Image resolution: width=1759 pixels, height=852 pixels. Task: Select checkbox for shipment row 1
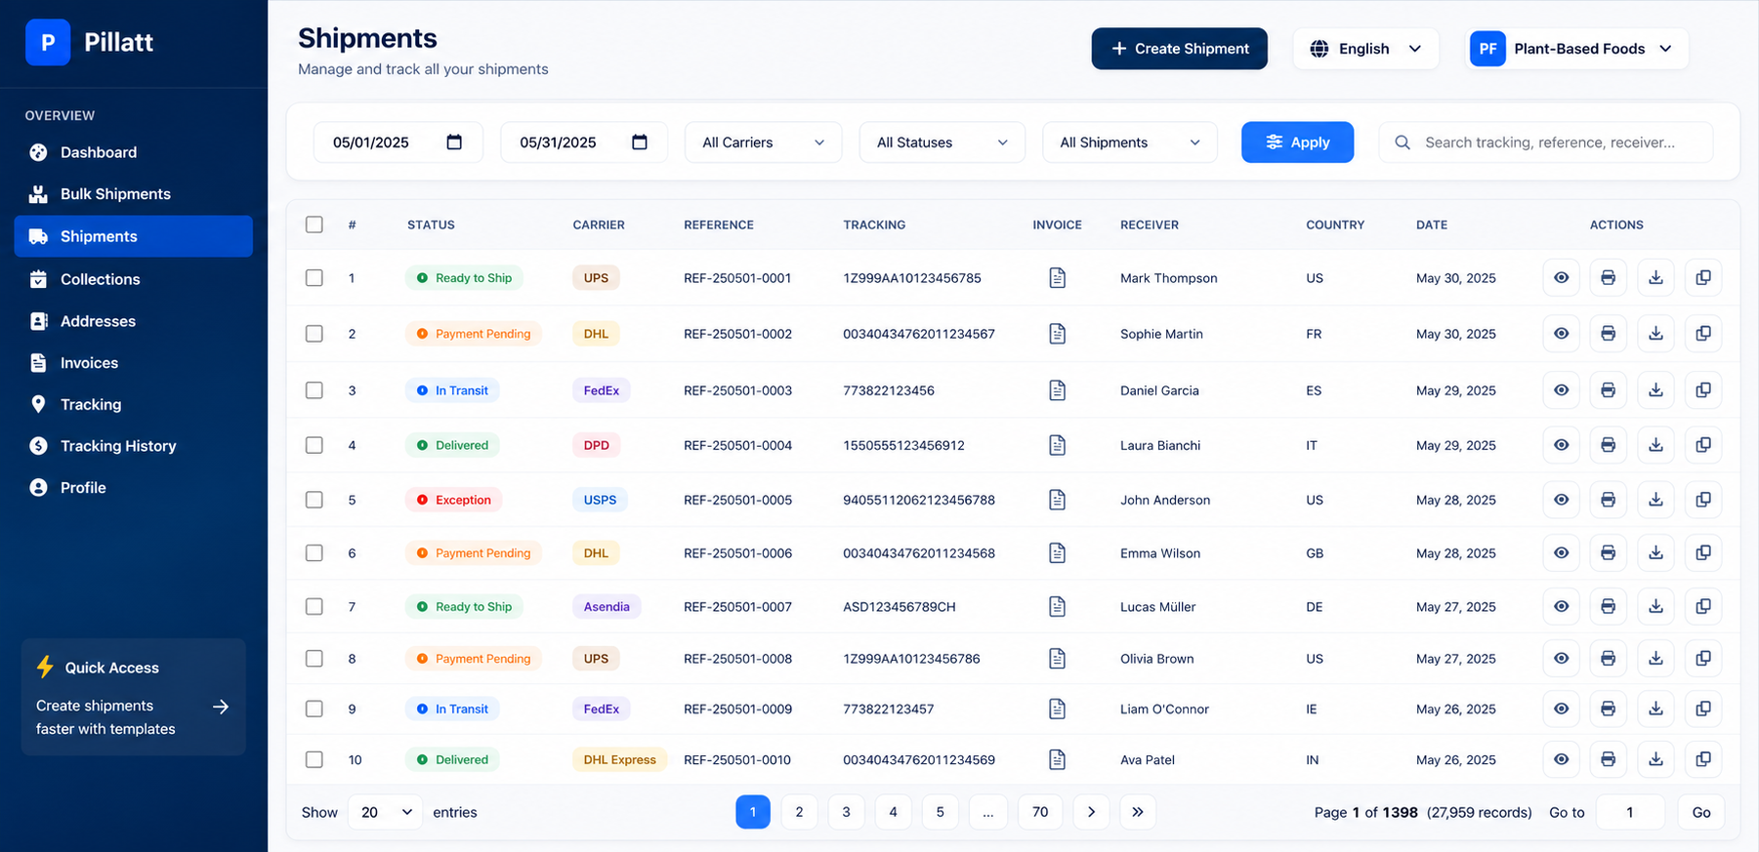coord(314,278)
